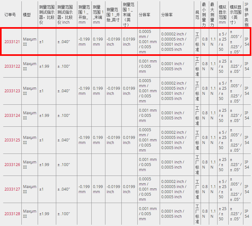Select Maxμm III cell in row 2033124
This screenshot has width=252, height=226.
point(30,116)
